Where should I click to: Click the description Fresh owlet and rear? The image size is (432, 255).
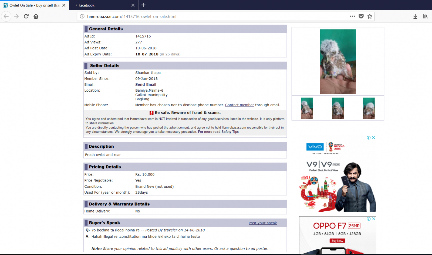(103, 155)
